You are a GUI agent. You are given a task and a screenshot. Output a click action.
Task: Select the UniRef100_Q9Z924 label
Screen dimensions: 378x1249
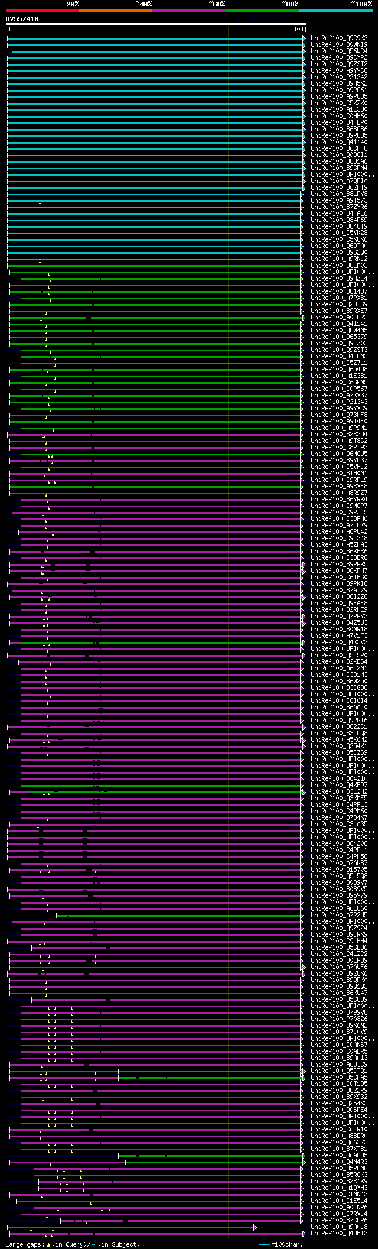pos(339,928)
